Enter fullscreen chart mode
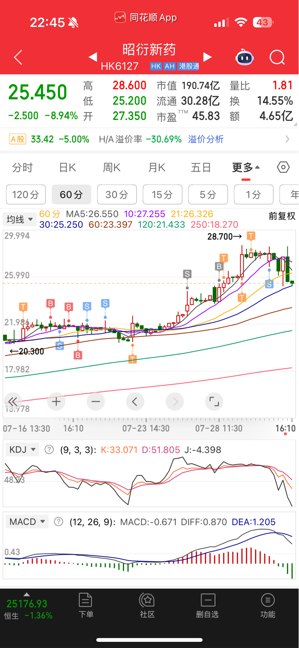299x648 pixels. [214, 401]
